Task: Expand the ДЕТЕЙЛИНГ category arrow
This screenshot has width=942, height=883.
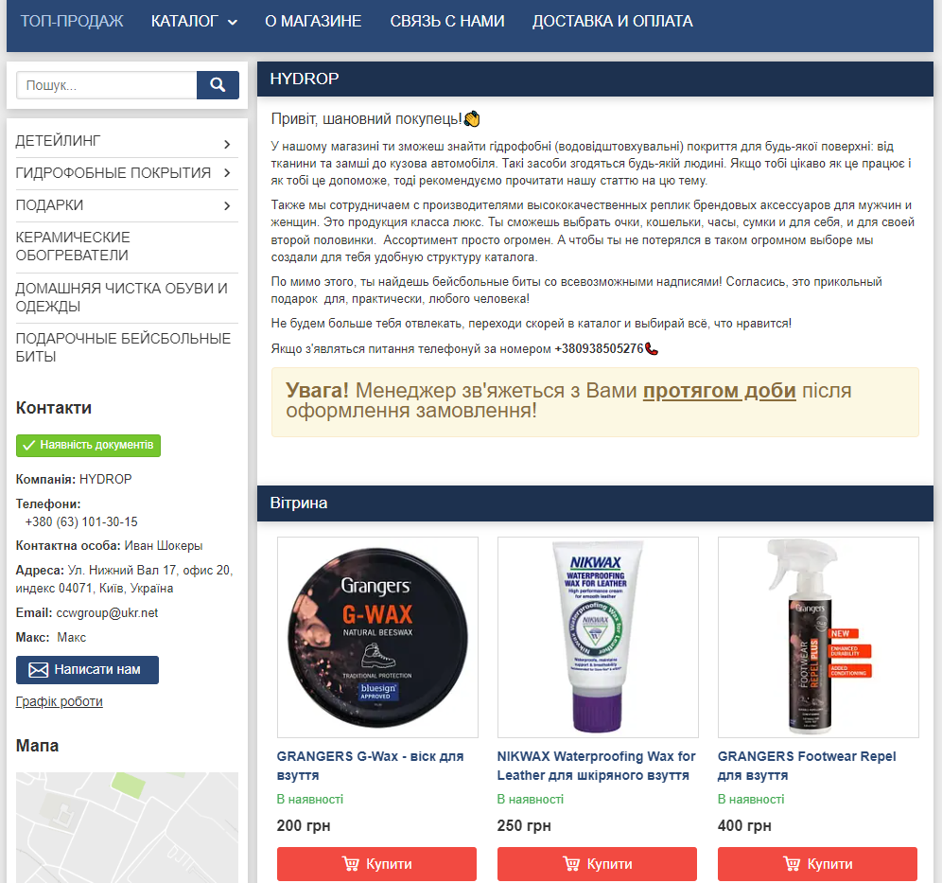Action: click(227, 144)
